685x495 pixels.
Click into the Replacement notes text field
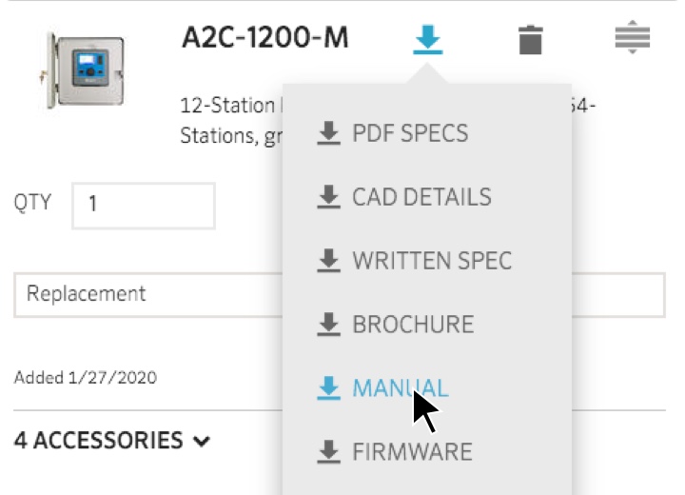tap(143, 294)
